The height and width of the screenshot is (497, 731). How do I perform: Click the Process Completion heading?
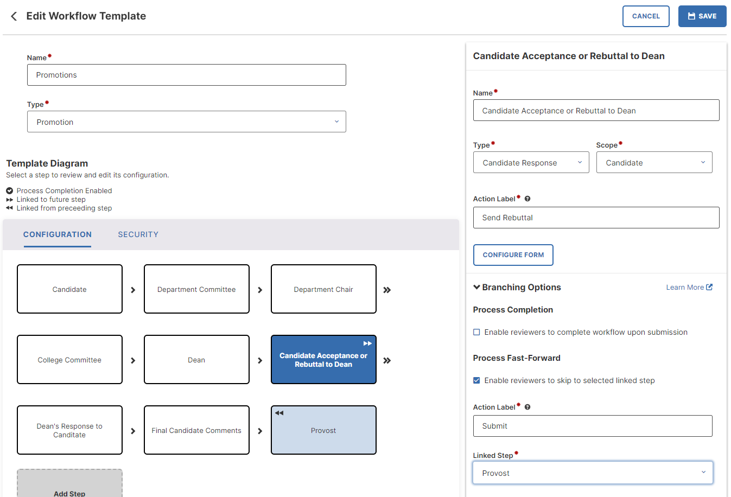click(513, 310)
